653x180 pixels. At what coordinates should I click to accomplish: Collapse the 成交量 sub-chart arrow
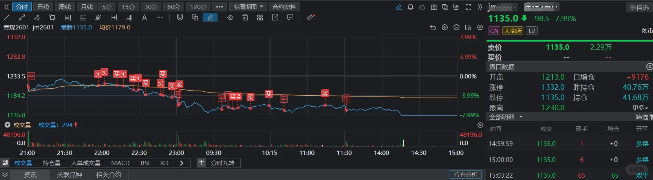tap(7, 125)
